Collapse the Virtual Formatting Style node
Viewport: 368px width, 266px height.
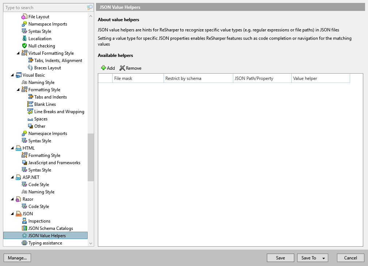(x=19, y=53)
